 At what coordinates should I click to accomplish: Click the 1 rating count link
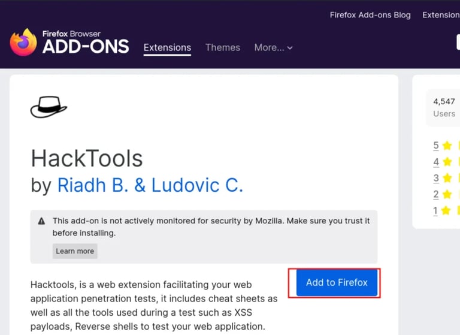click(435, 210)
